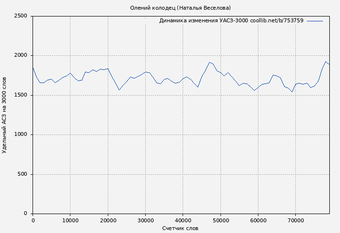This screenshot has width=340, height=233.
Task: Click the 70000 tick label on X-axis
Action: pos(295,220)
